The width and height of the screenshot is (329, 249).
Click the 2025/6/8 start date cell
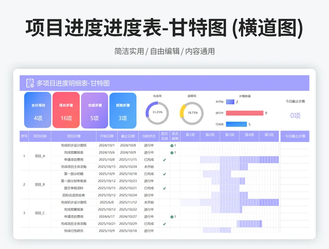[107, 202]
